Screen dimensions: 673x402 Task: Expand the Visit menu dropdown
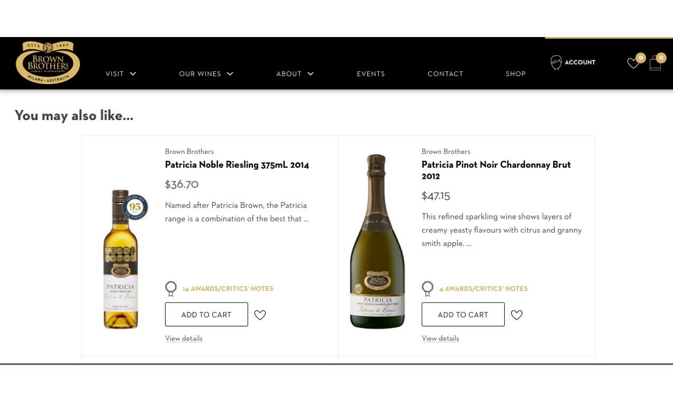121,74
